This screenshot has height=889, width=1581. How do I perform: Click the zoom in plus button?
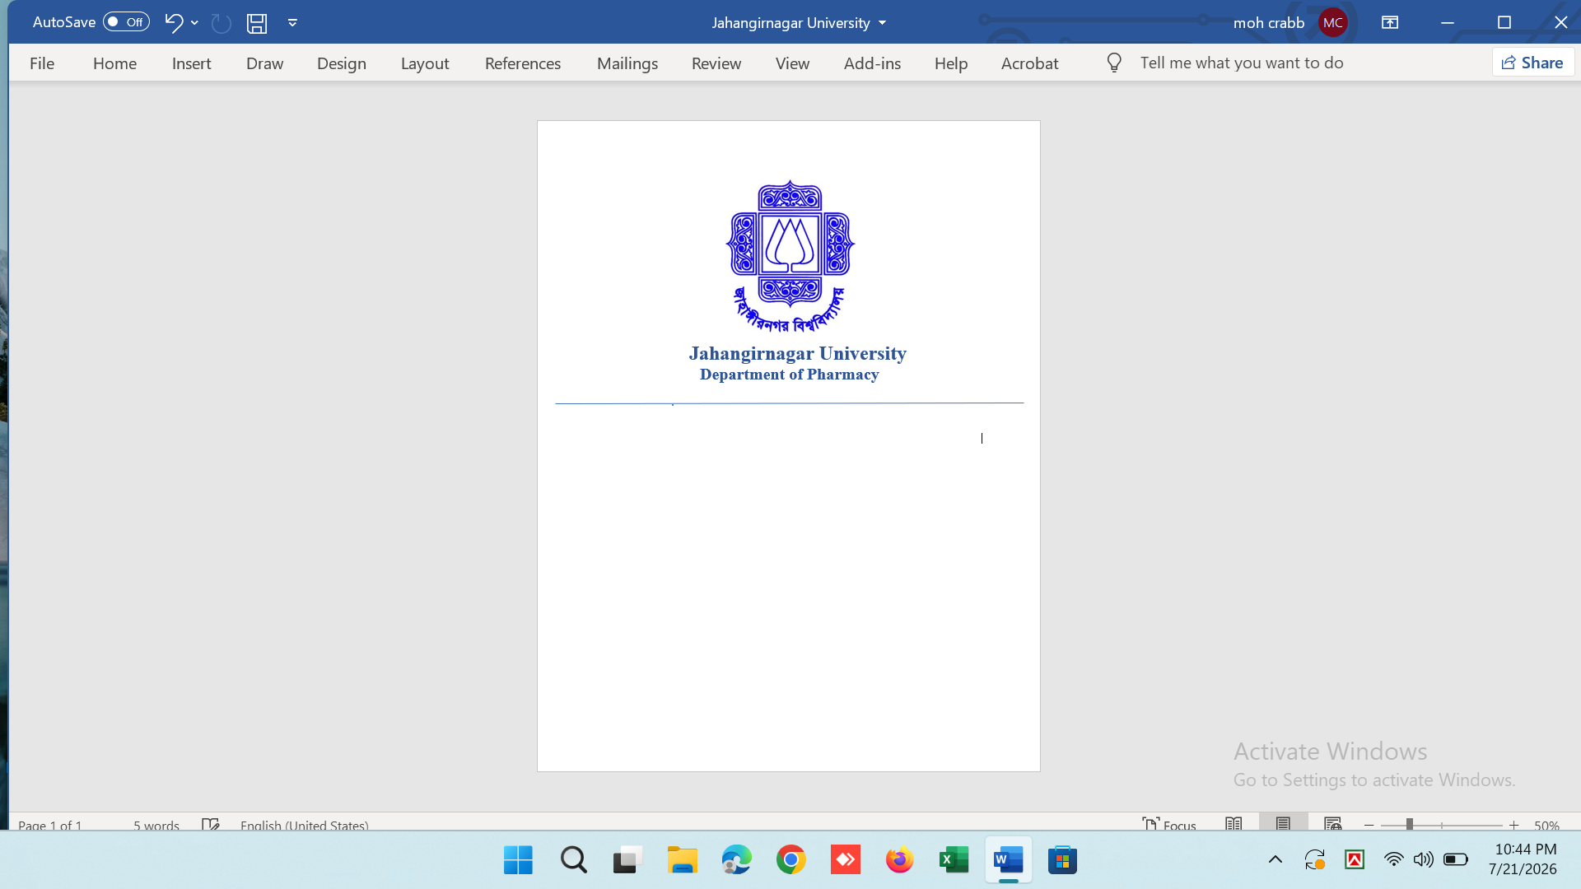(1513, 825)
